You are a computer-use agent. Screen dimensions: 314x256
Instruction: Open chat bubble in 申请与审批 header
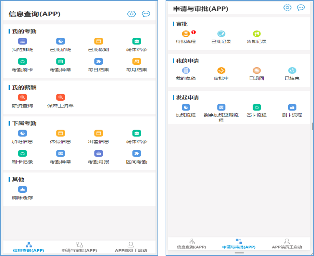[x=301, y=7]
